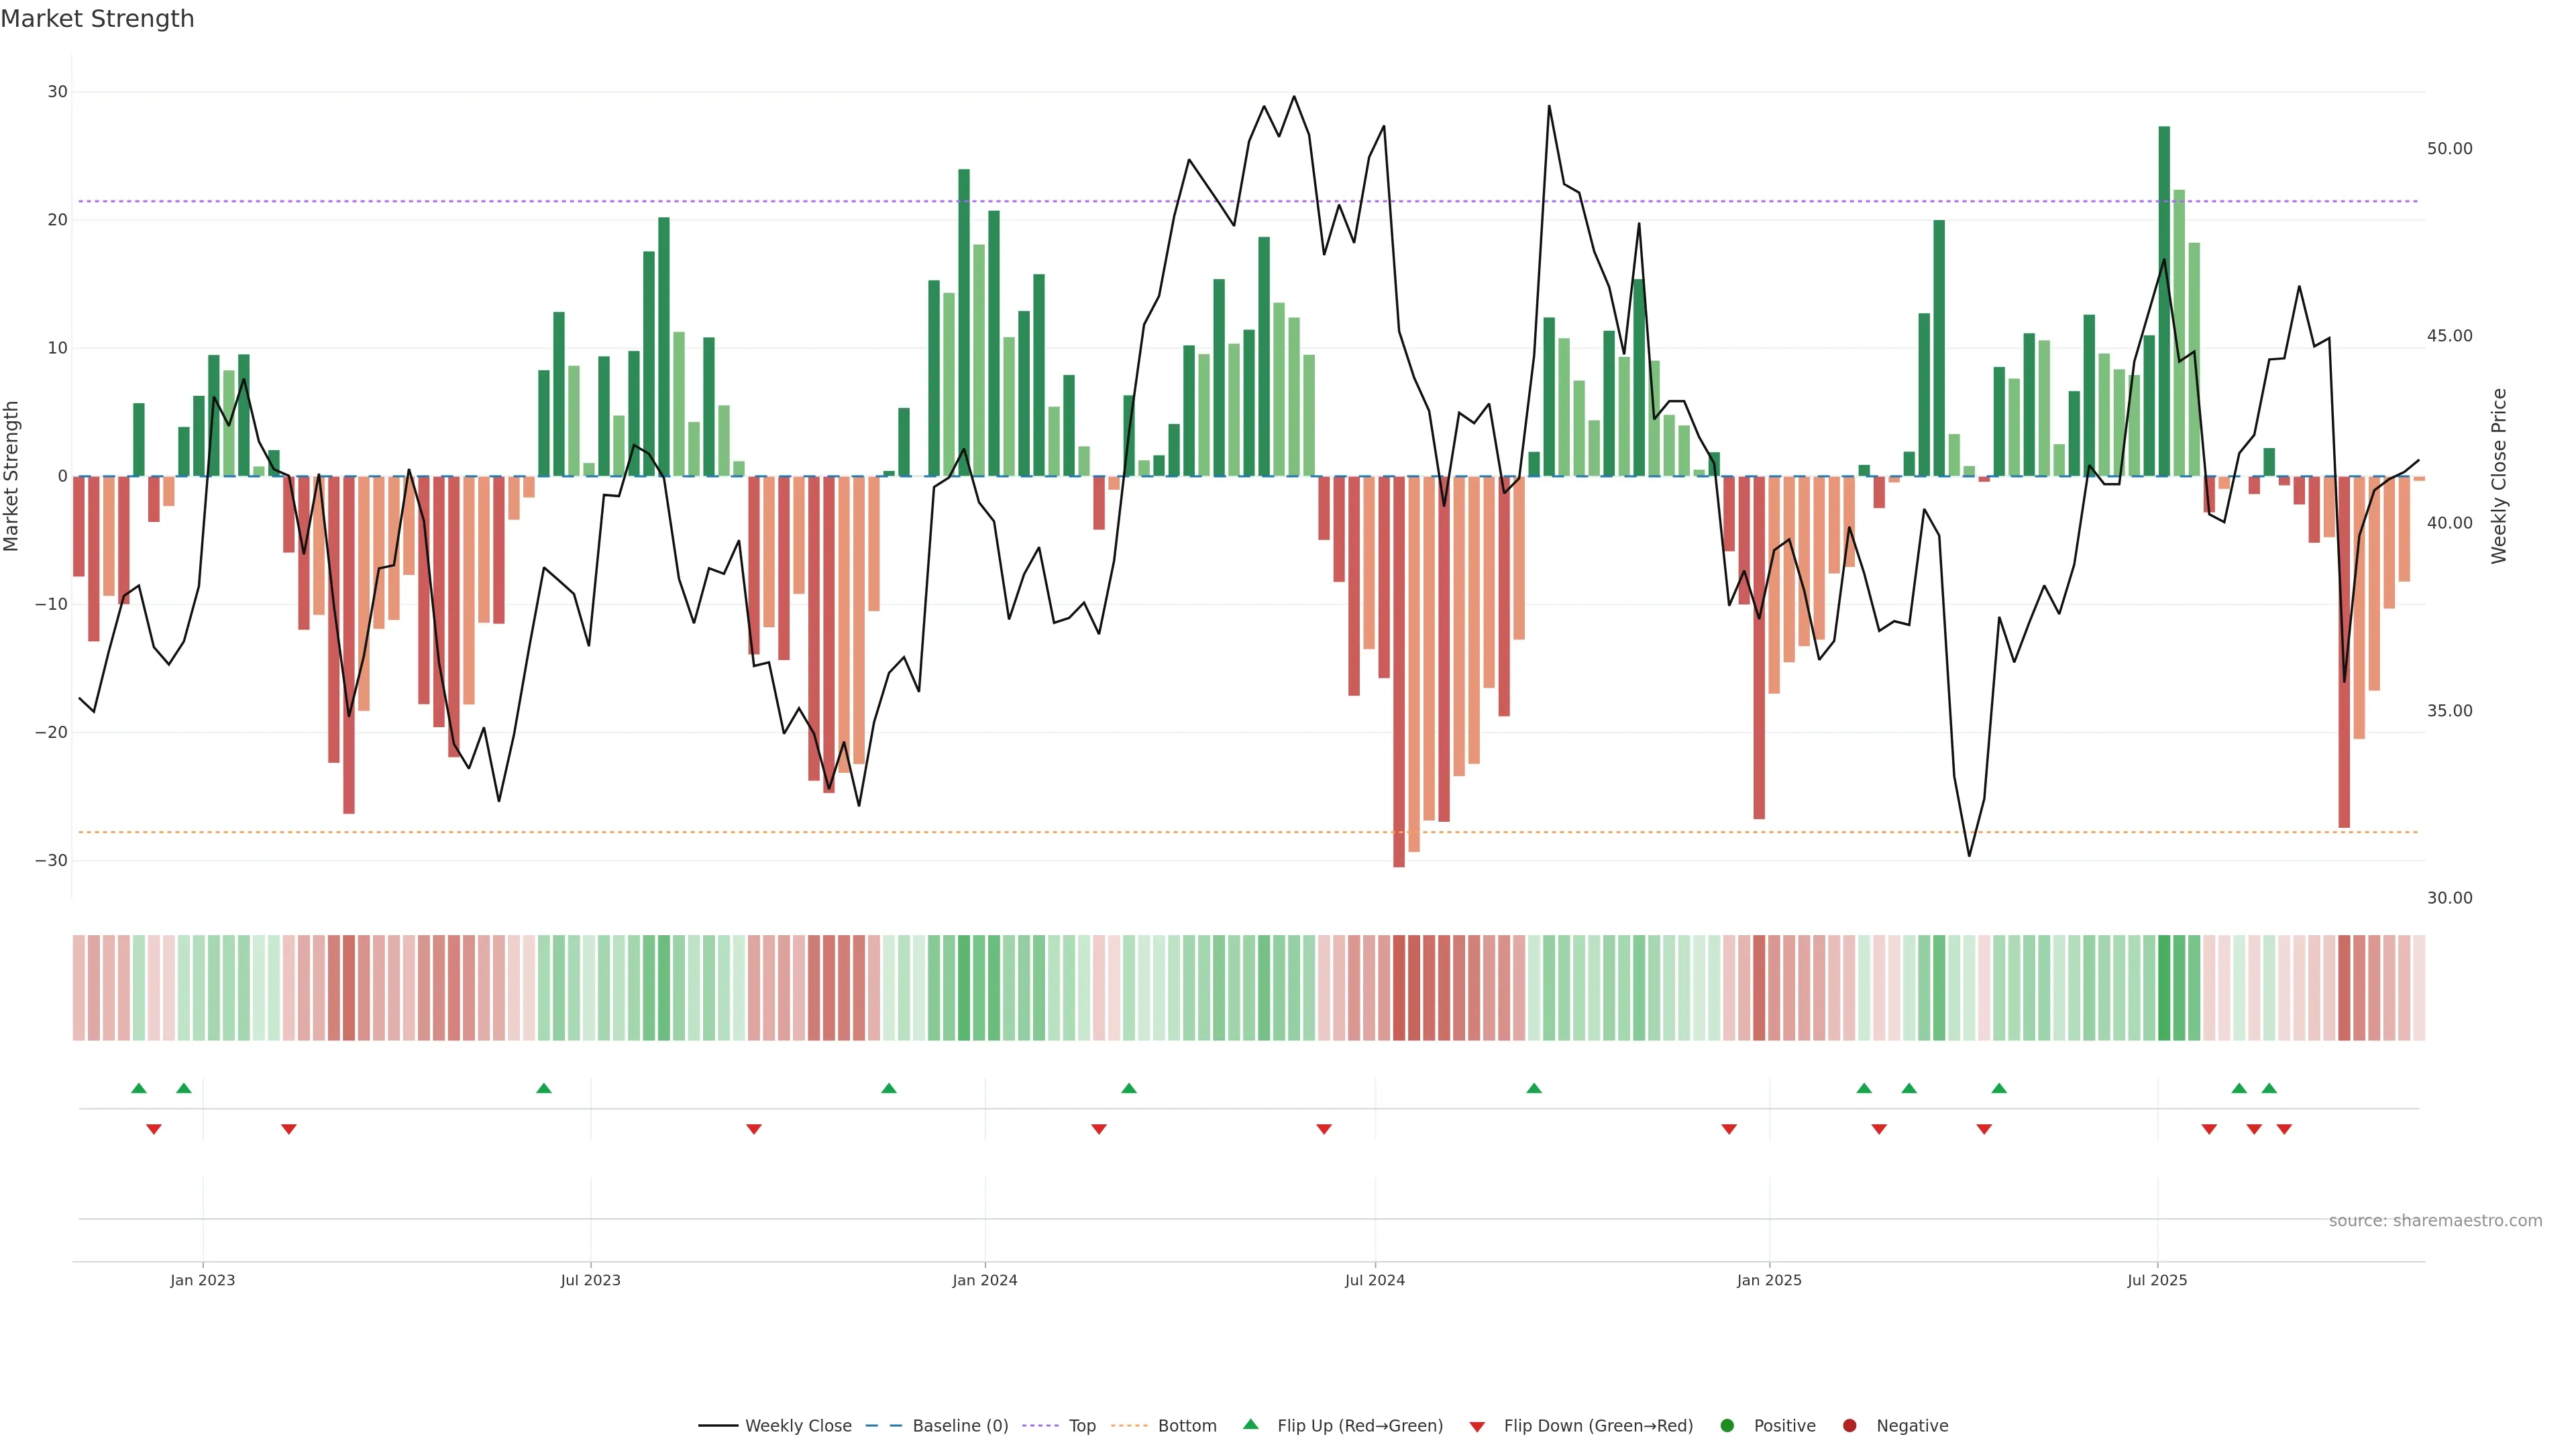Click the green flip-up triangle near Jul 2023
2576x1449 pixels.
[544, 1088]
